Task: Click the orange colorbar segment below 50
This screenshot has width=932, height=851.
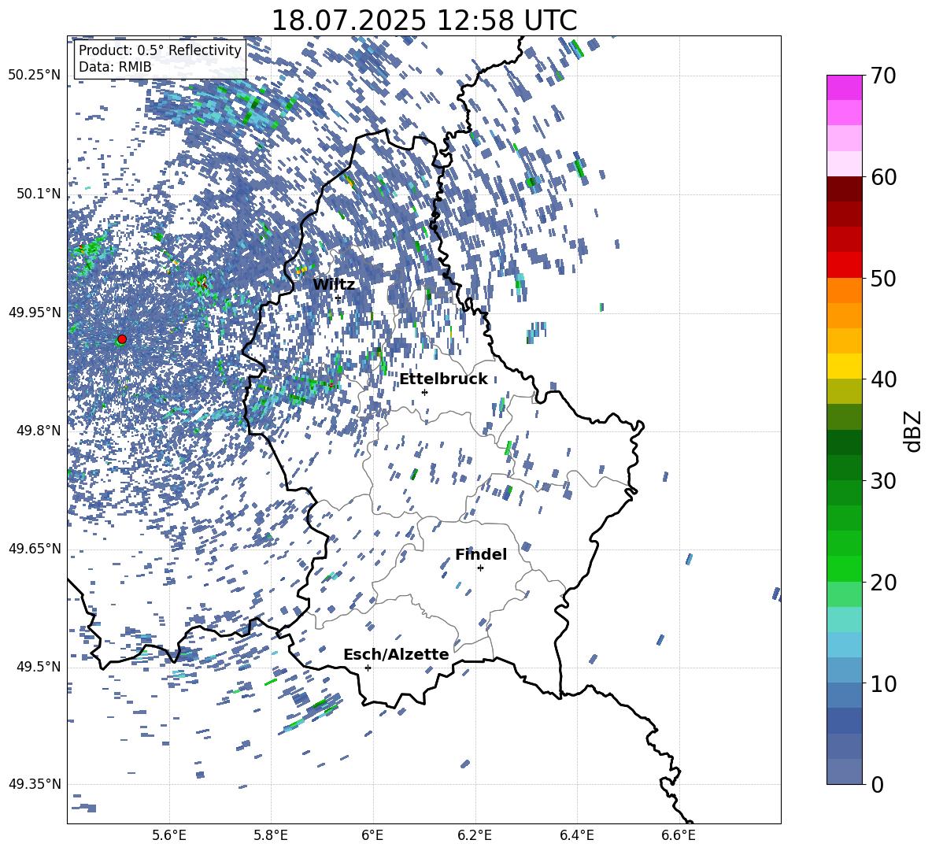Action: tap(844, 290)
